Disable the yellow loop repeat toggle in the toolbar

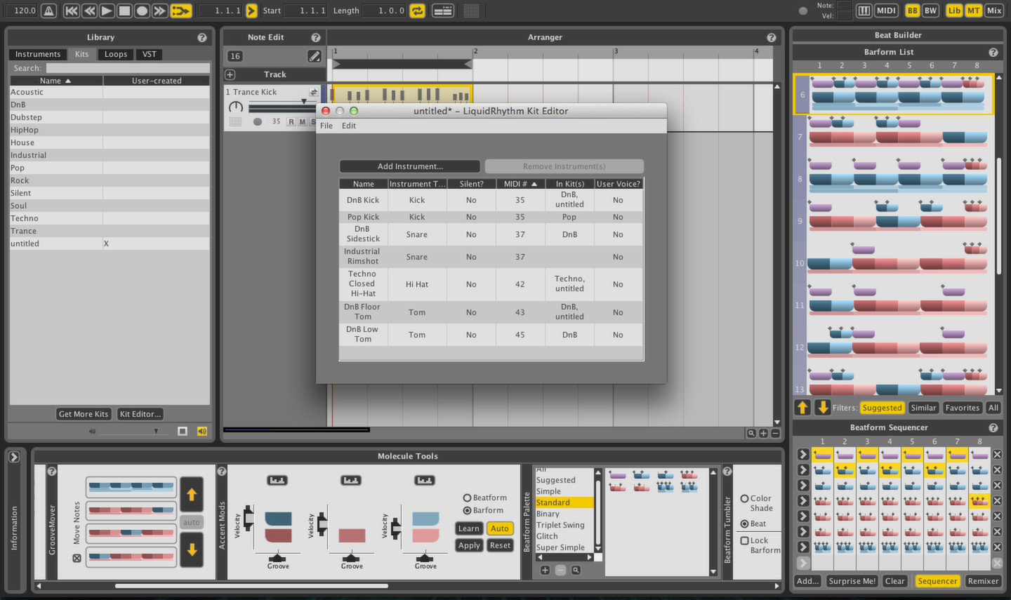(x=417, y=11)
